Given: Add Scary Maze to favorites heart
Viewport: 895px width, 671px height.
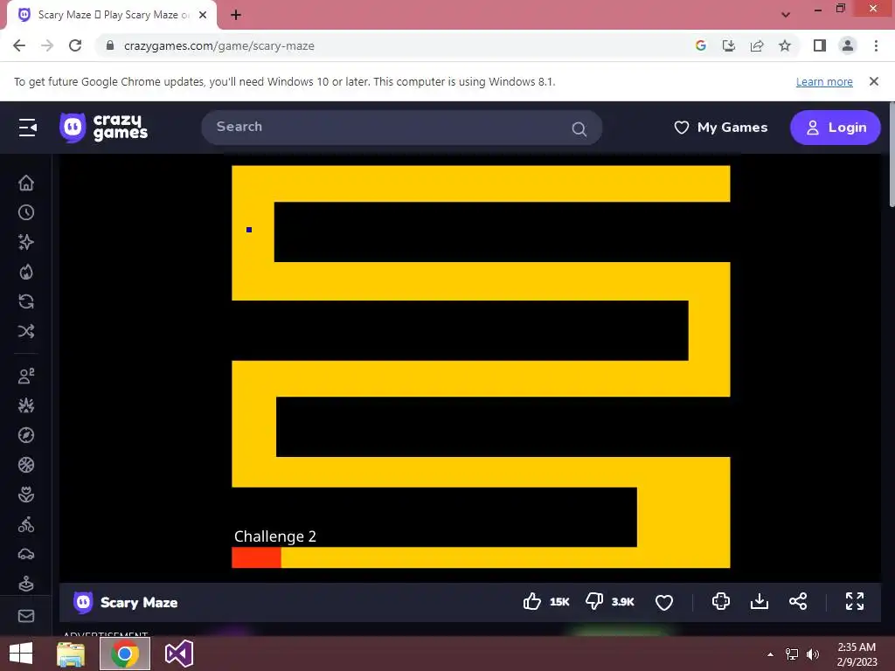Looking at the screenshot, I should (664, 603).
